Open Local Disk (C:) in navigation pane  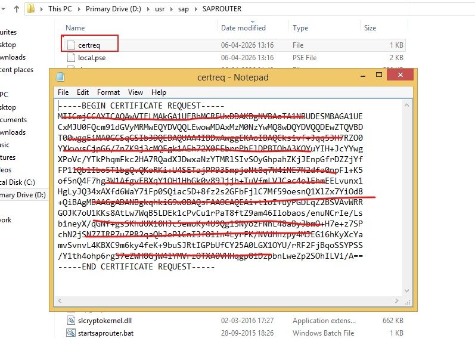click(x=17, y=182)
